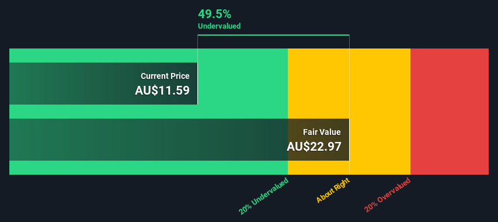The image size is (498, 222).
Task: Click the AU$22.97 fair value amount
Action: 314,147
